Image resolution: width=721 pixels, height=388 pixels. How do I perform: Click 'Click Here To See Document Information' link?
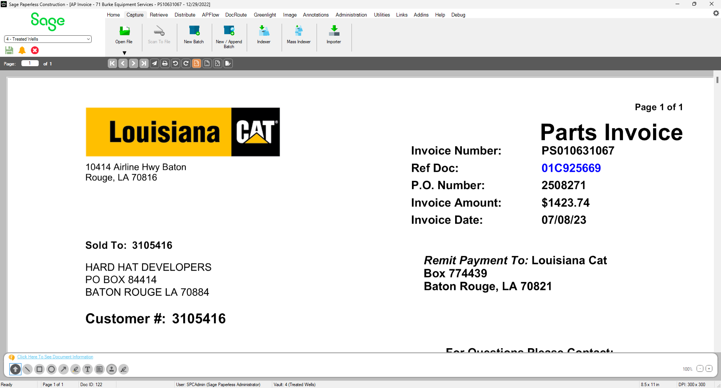[55, 357]
